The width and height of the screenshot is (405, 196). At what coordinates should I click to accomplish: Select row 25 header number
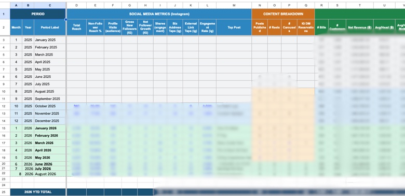(x=4, y=192)
